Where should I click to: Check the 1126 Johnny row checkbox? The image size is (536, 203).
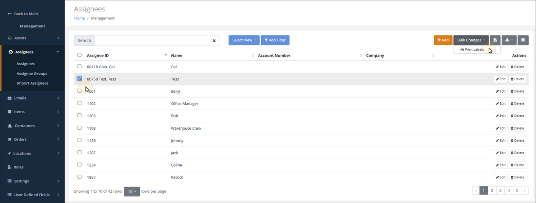tap(80, 140)
